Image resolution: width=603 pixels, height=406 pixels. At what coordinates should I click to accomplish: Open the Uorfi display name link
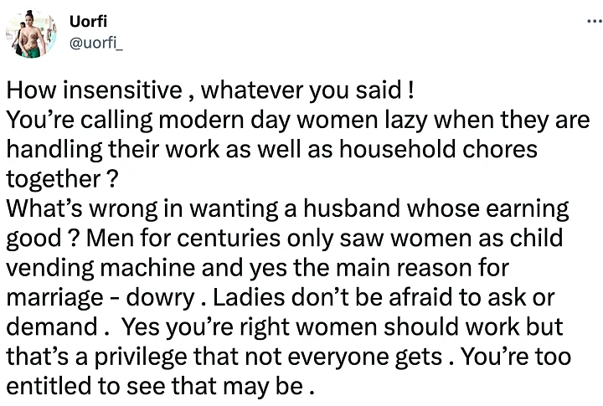coord(84,23)
